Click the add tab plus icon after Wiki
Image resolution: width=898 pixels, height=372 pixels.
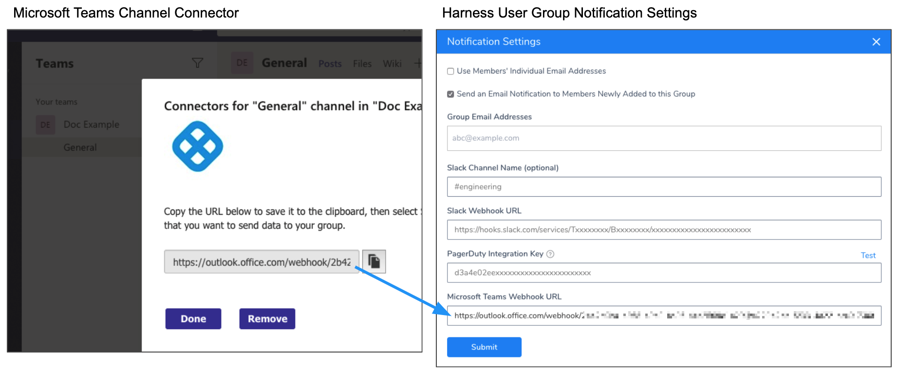417,63
